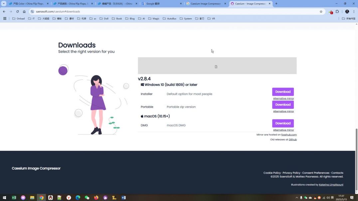Launch Excel from the taskbar
The image size is (358, 201).
(14, 198)
